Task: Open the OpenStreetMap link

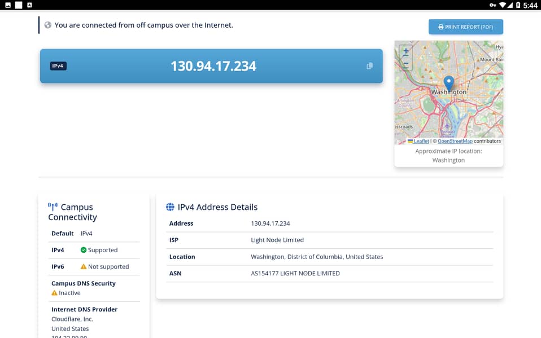Action: pos(455,141)
